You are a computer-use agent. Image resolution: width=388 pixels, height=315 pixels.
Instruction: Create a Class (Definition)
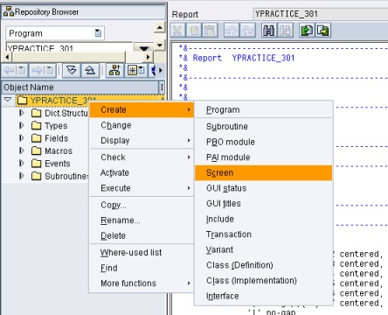click(x=263, y=265)
